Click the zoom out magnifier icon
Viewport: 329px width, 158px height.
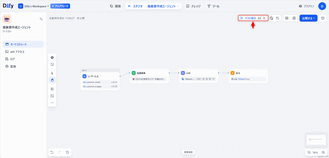tap(309, 152)
